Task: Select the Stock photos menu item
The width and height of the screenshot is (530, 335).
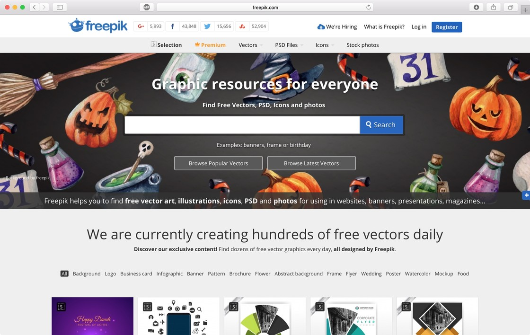Action: pos(362,45)
